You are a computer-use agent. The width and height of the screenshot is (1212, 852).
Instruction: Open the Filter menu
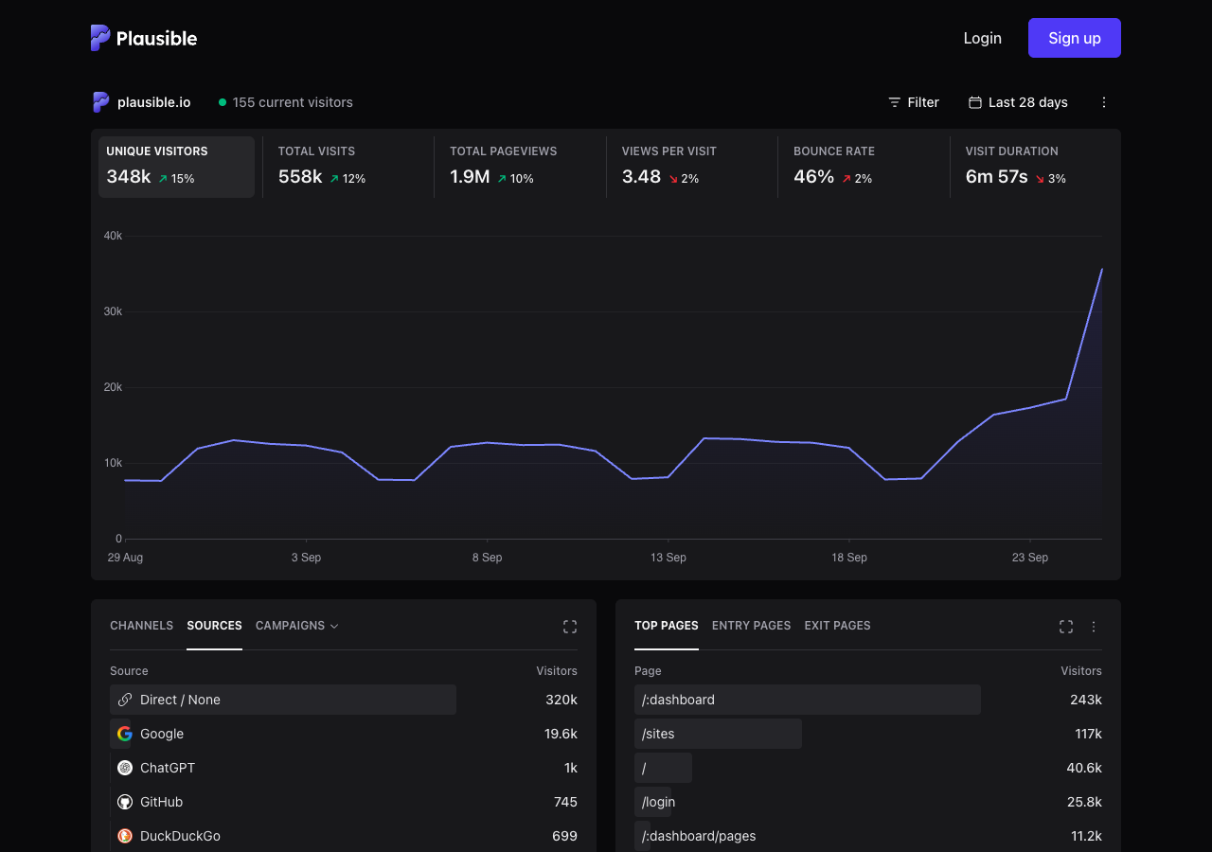pyautogui.click(x=914, y=102)
